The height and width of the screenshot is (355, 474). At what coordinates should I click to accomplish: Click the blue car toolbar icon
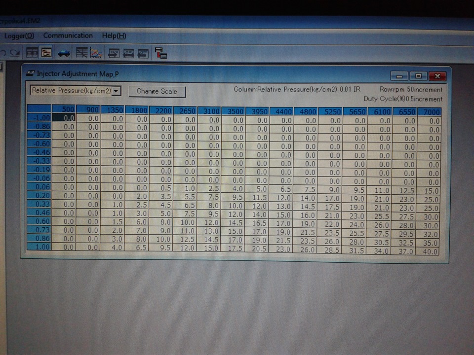64,53
